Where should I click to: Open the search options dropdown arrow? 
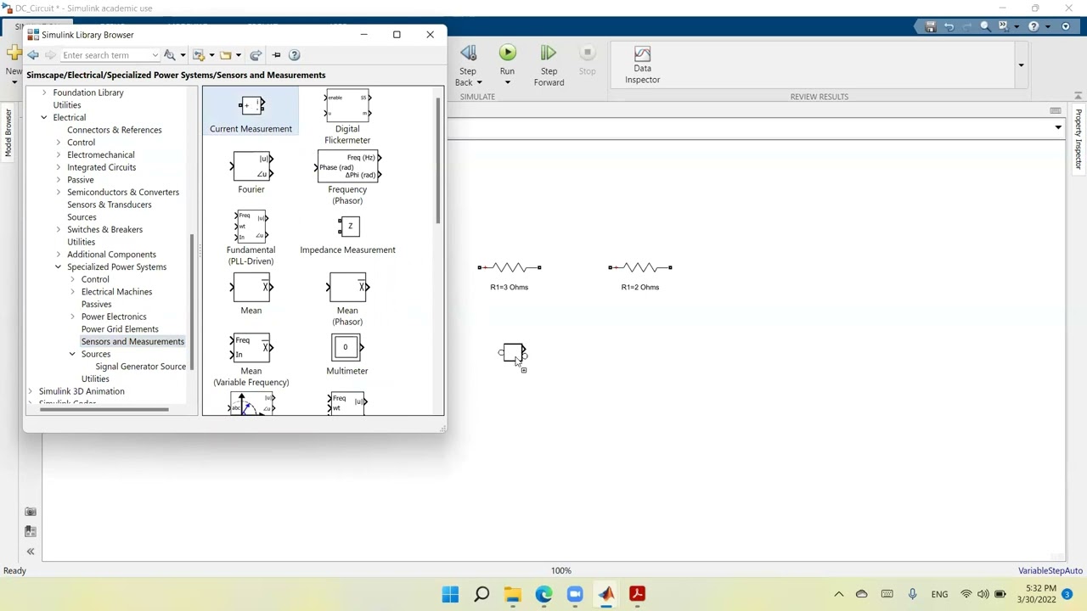tap(183, 55)
